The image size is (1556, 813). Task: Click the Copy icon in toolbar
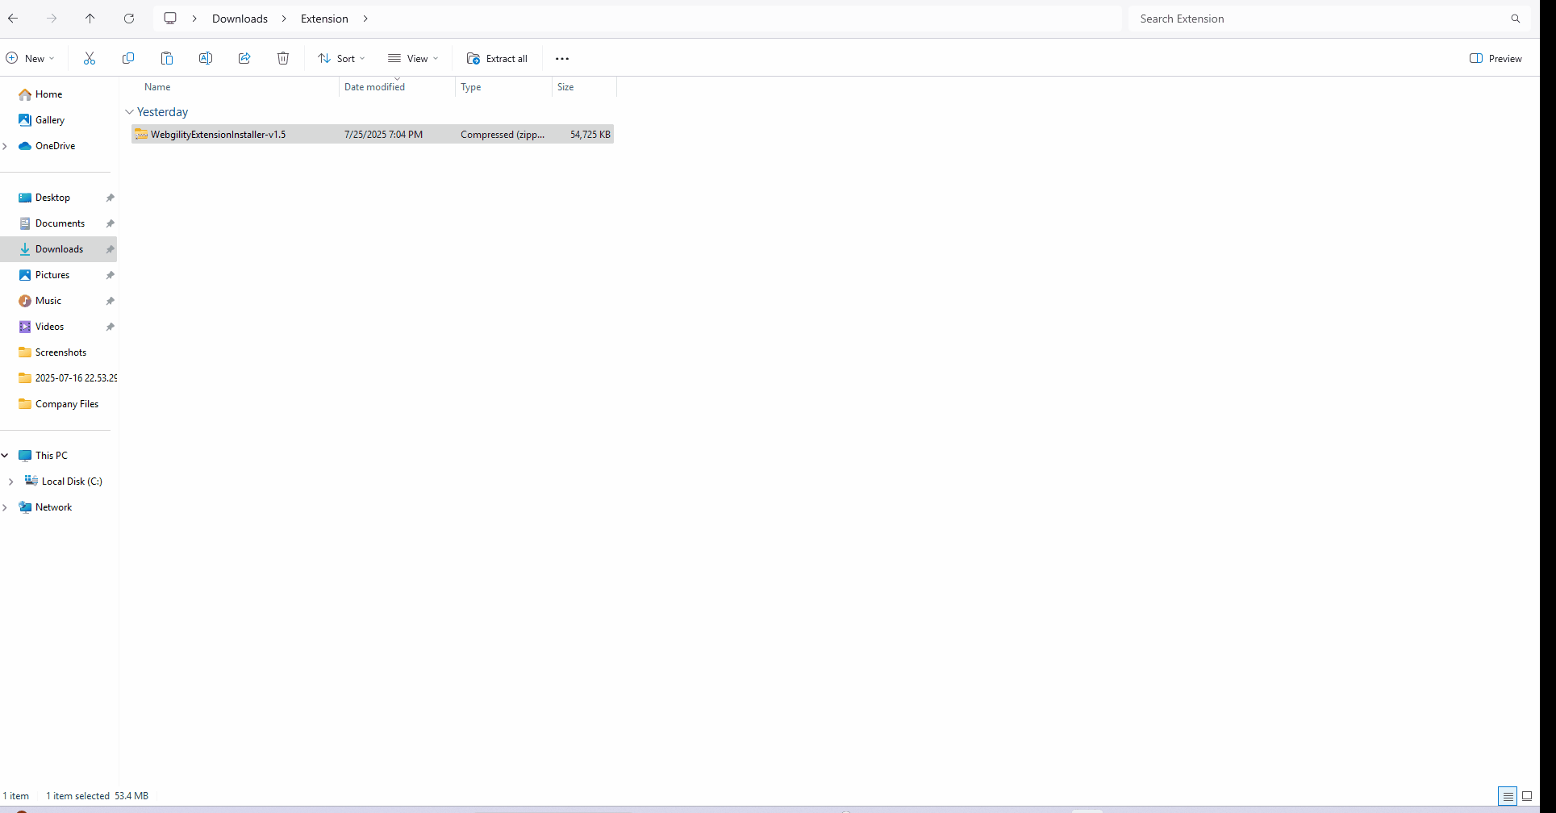tap(128, 58)
